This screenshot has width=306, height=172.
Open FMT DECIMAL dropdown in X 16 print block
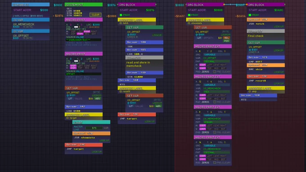pos(216,153)
